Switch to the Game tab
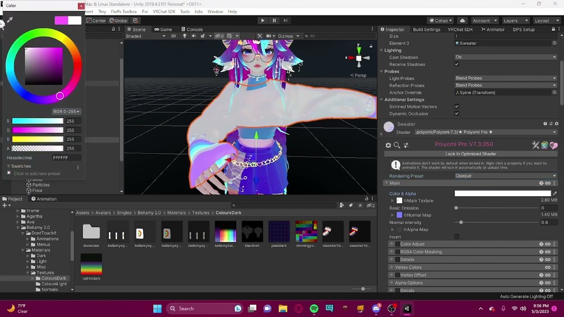Screen dimensions: 564x317 coord(163,29)
